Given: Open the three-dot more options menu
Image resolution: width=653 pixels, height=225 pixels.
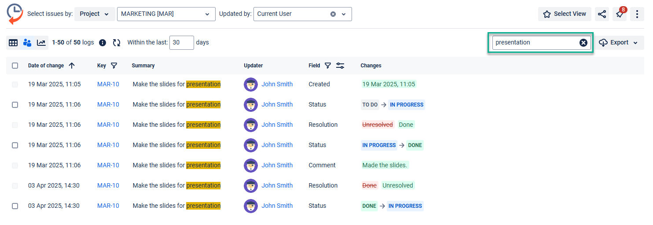Looking at the screenshot, I should coord(637,14).
